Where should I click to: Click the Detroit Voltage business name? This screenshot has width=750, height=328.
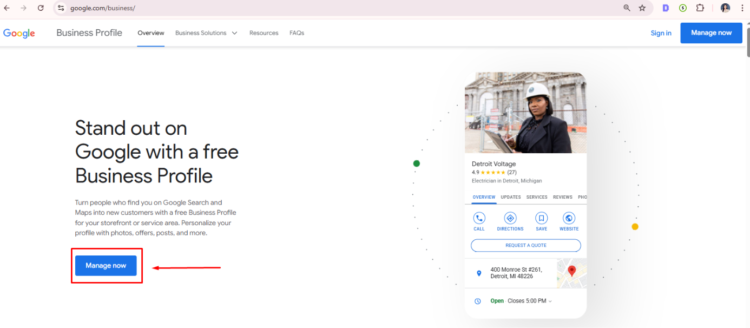[494, 164]
